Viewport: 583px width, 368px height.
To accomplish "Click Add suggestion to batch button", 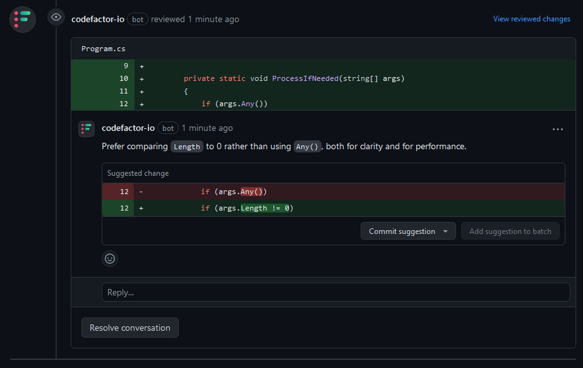I will pos(510,231).
